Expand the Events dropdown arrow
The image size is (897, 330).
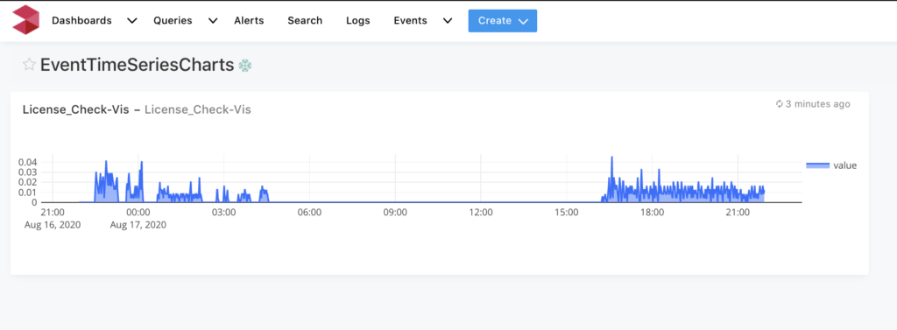click(448, 21)
